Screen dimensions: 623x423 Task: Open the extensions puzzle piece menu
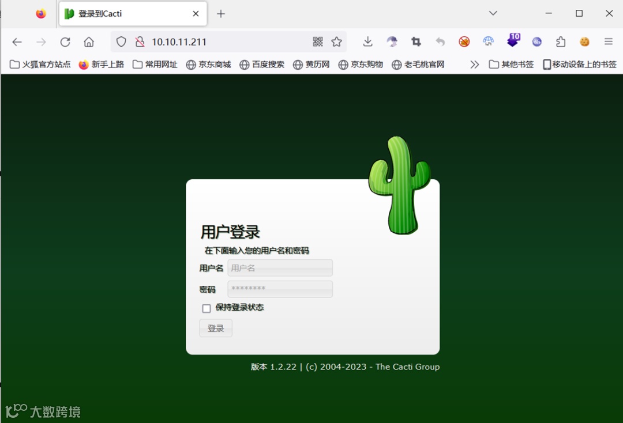[561, 41]
